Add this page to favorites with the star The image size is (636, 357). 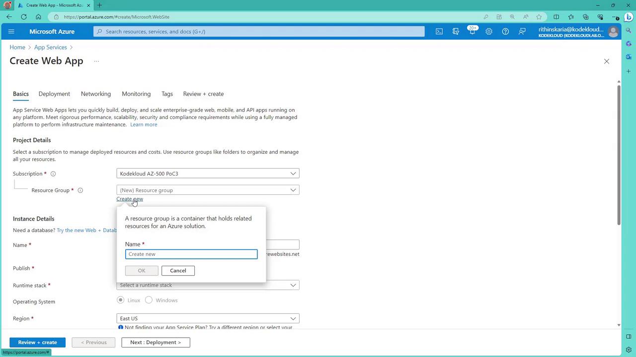tap(539, 17)
